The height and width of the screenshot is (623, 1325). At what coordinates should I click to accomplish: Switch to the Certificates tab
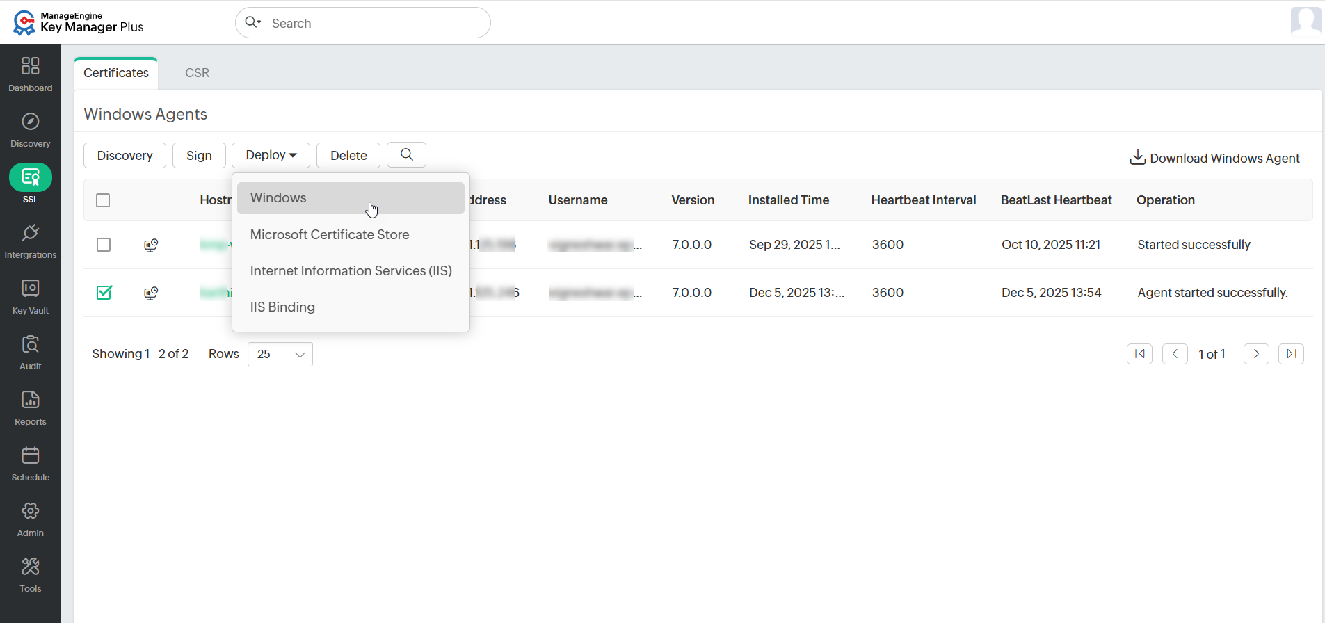[x=116, y=73]
